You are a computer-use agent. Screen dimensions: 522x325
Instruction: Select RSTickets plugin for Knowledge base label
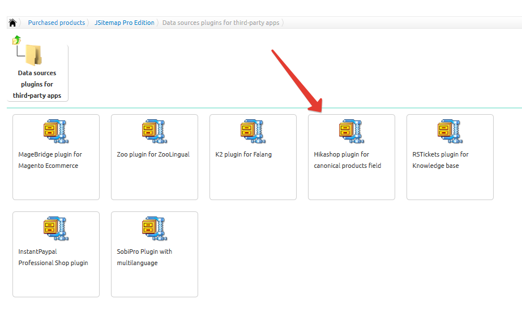click(x=440, y=160)
